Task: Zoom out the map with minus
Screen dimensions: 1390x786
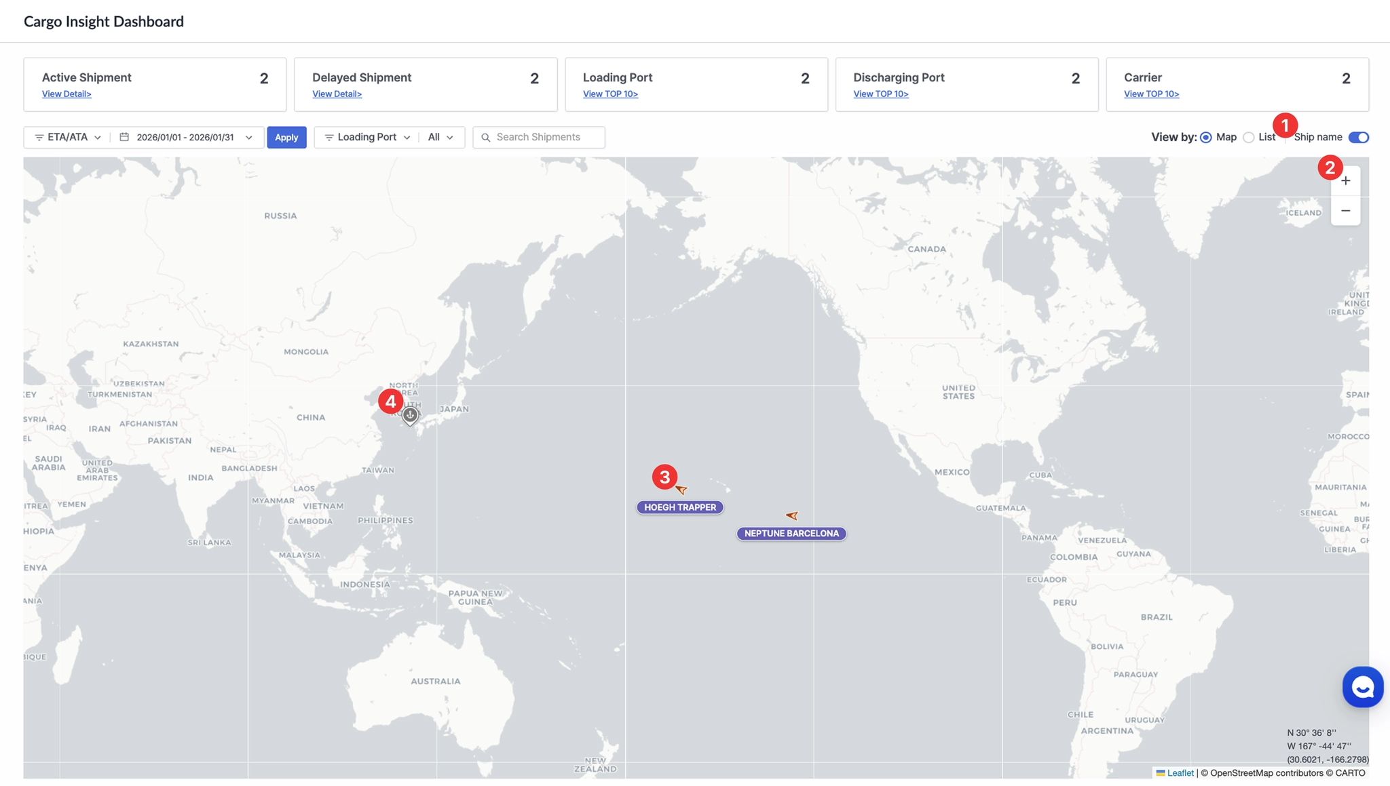Action: click(x=1345, y=211)
